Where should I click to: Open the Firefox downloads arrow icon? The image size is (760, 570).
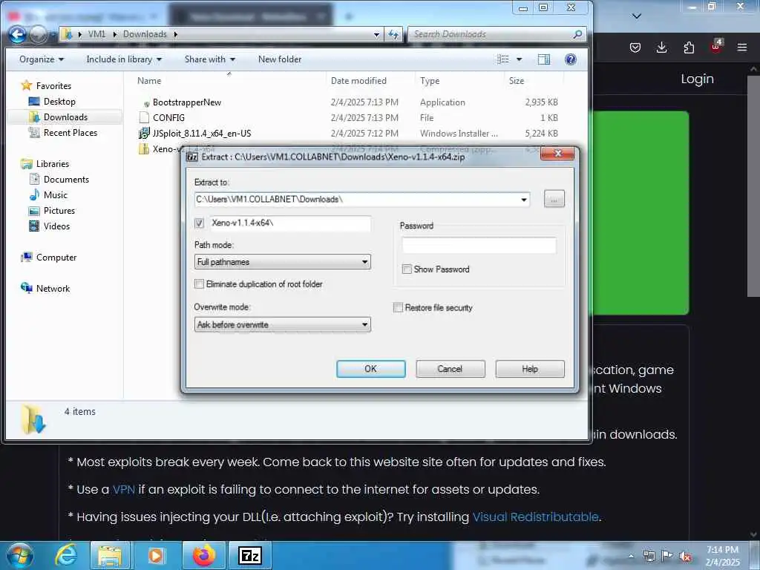(x=661, y=47)
